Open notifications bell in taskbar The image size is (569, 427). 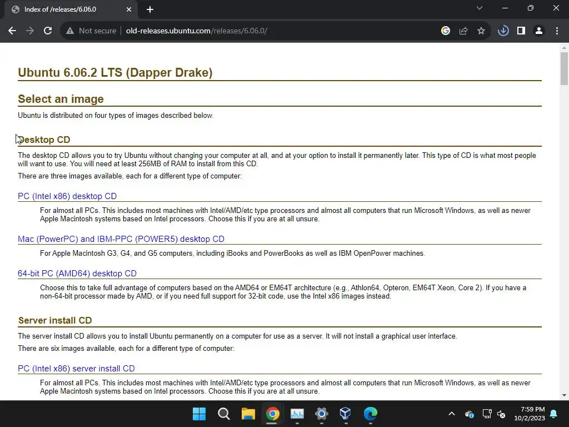[554, 414]
